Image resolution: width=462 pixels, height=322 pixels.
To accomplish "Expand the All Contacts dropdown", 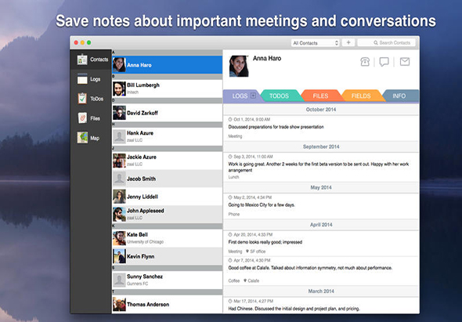I will click(x=316, y=43).
